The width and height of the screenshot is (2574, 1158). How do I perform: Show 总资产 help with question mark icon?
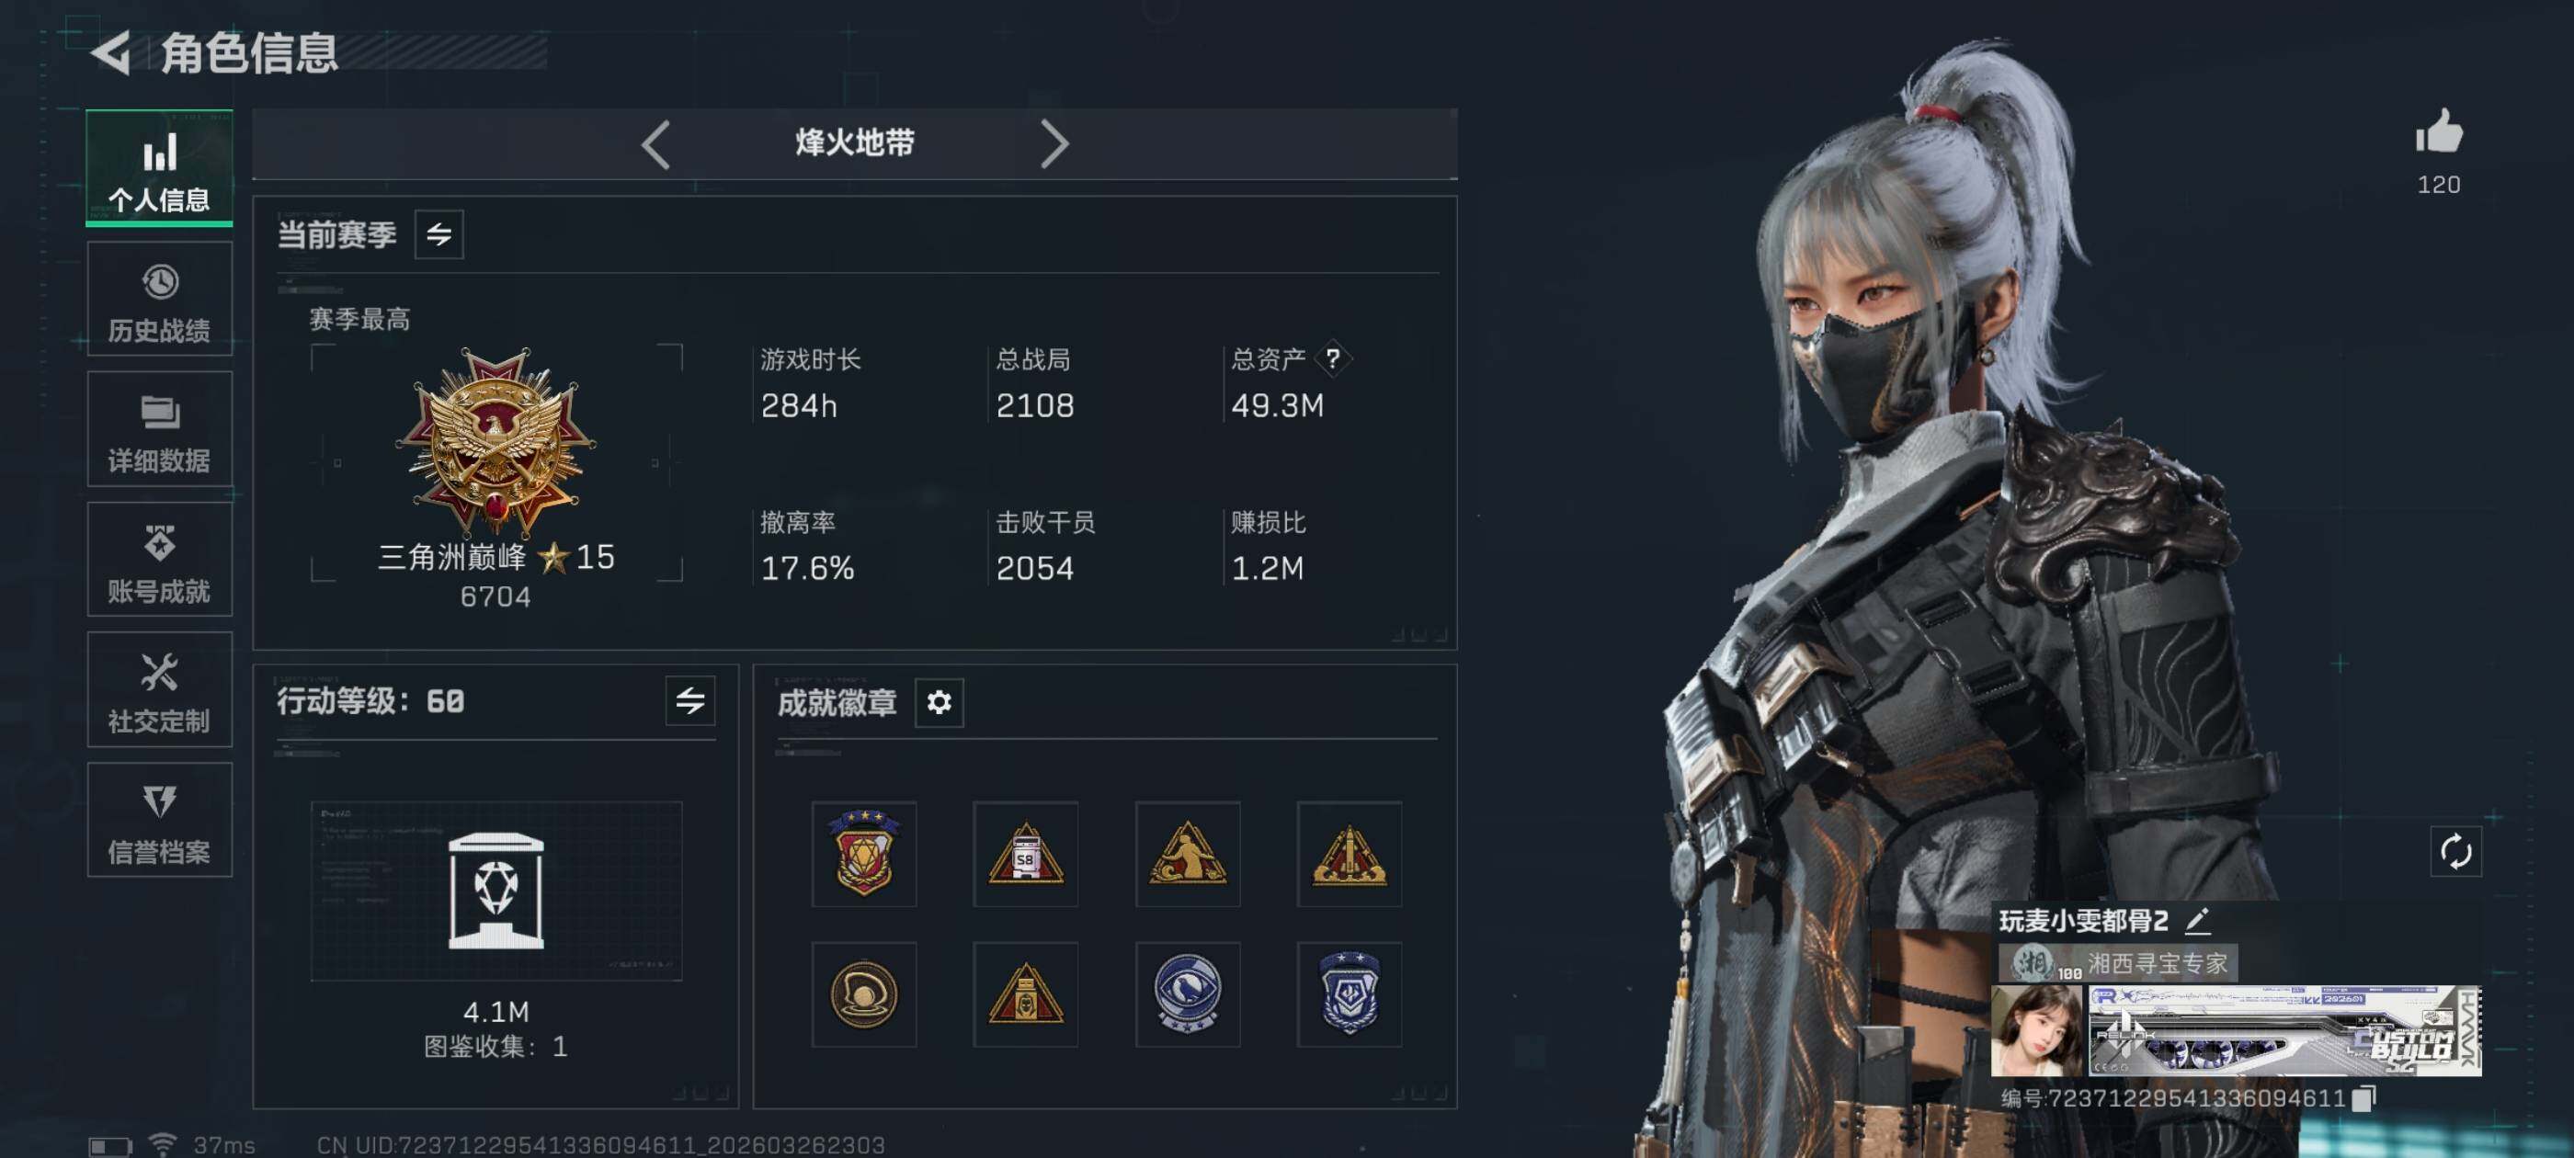pyautogui.click(x=1332, y=358)
